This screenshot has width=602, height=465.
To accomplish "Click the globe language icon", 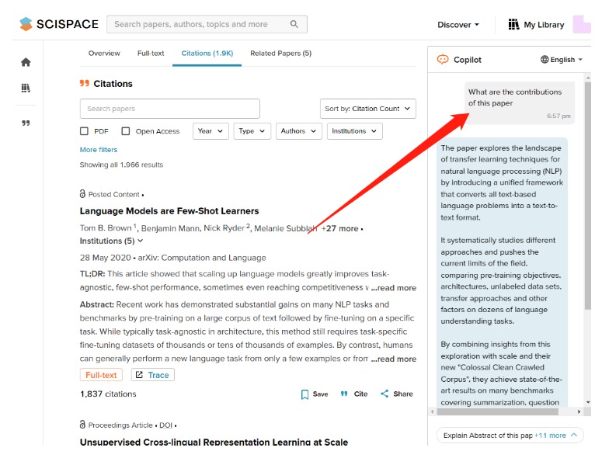I will tap(545, 60).
